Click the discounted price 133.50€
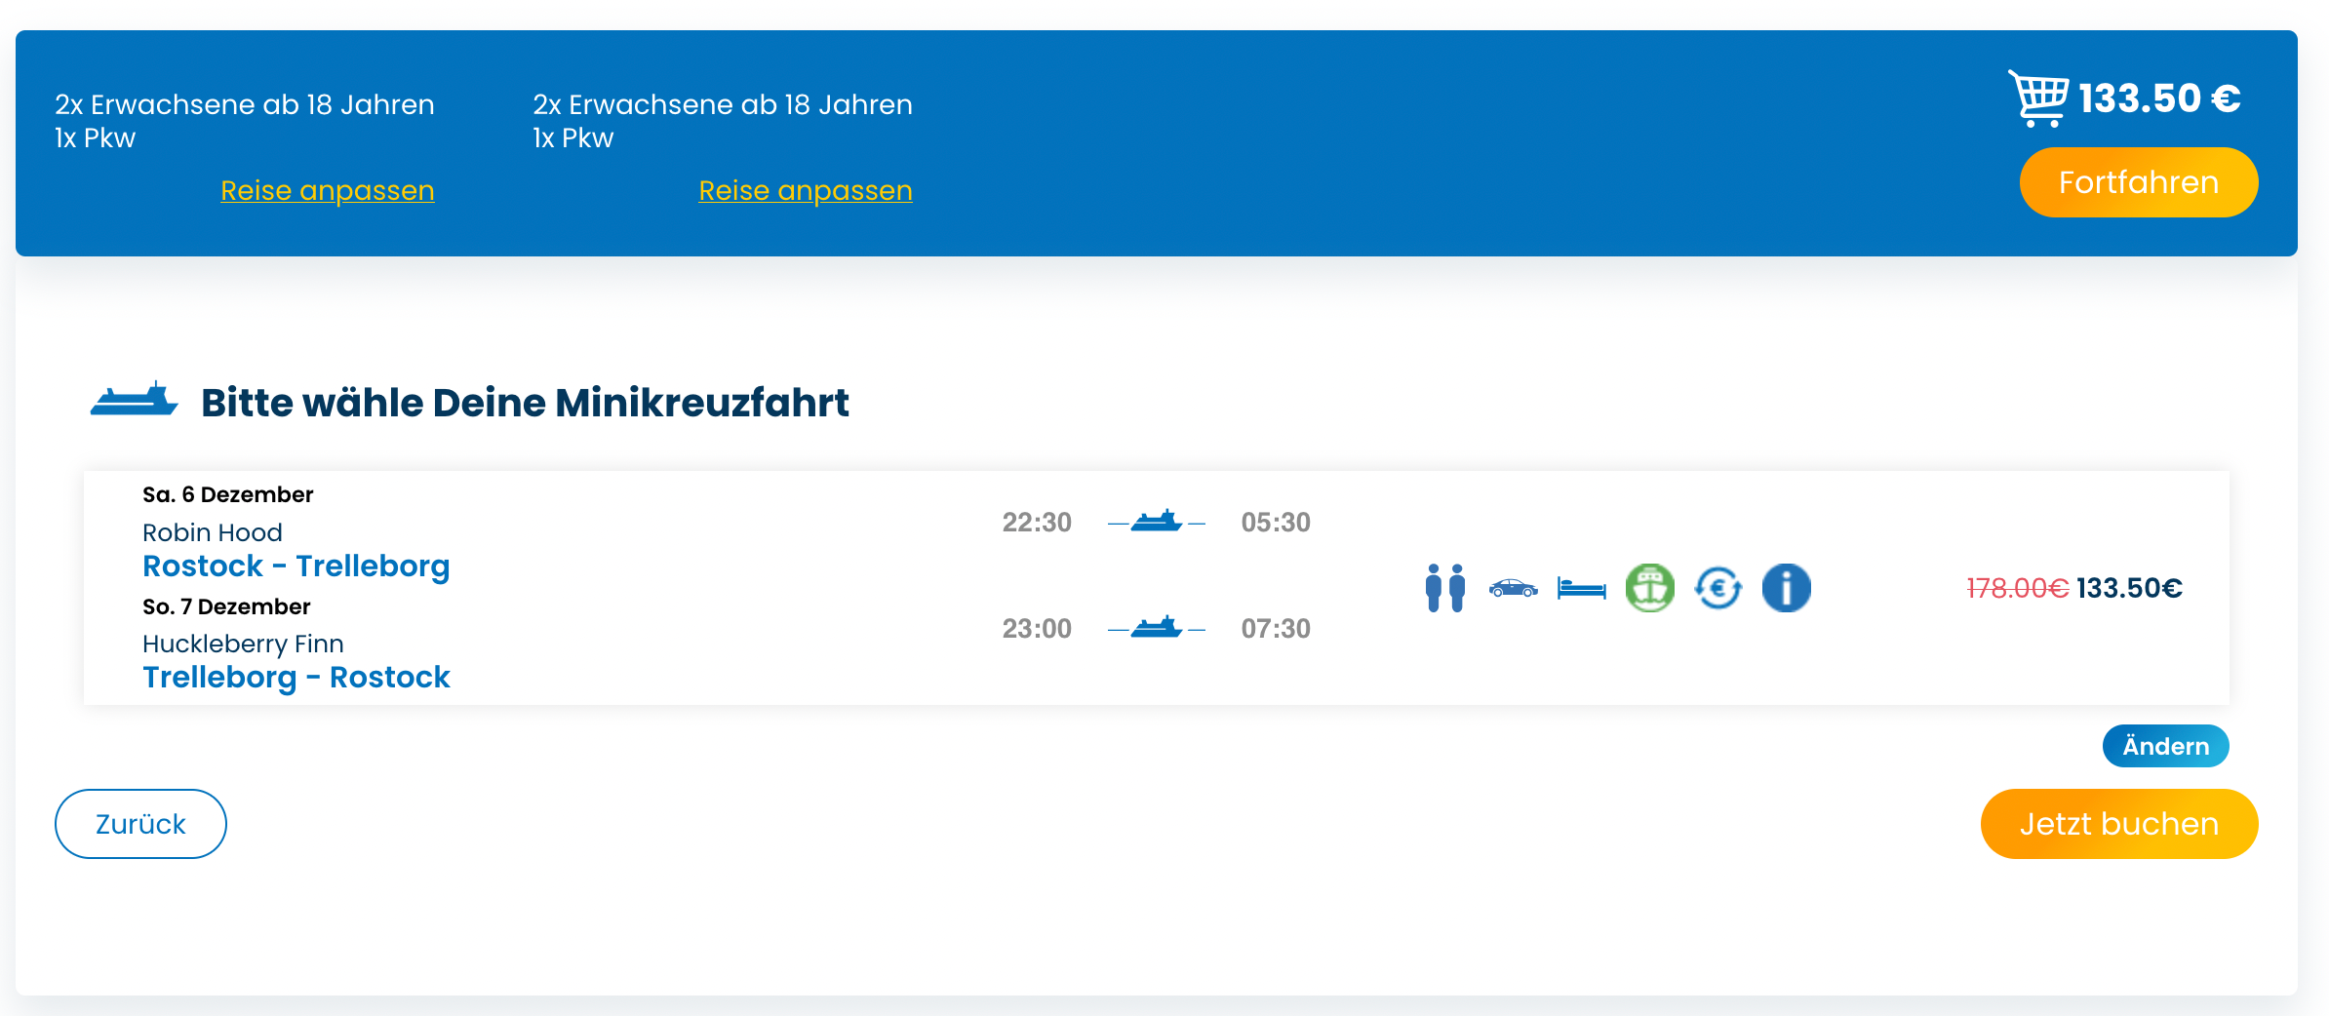The width and height of the screenshot is (2329, 1016). [2128, 587]
